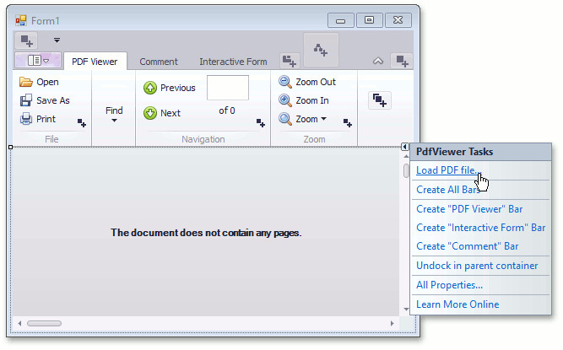Click the Navigation group caption
The height and width of the screenshot is (350, 563).
click(203, 139)
